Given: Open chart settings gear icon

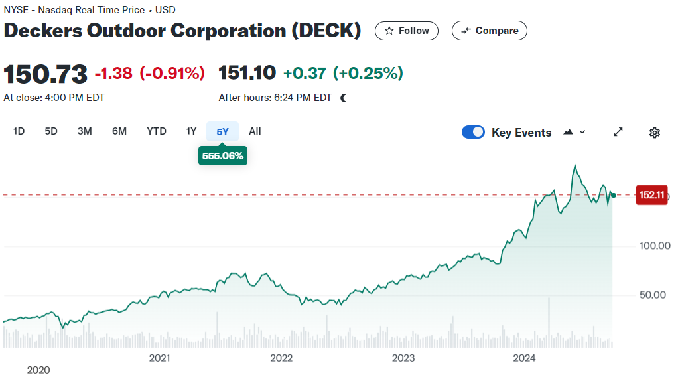Looking at the screenshot, I should click(x=655, y=132).
